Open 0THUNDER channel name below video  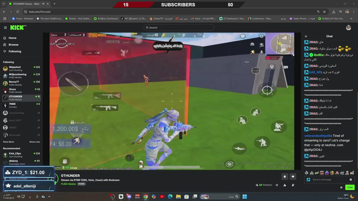(70, 176)
